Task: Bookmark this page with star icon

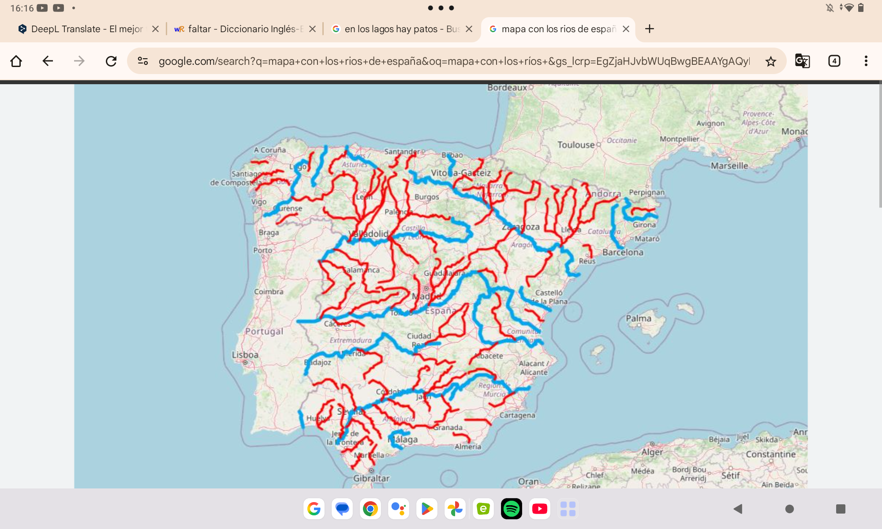Action: coord(770,61)
